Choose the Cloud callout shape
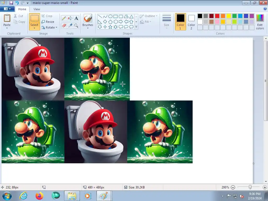268x201 pixels. pyautogui.click(x=131, y=27)
